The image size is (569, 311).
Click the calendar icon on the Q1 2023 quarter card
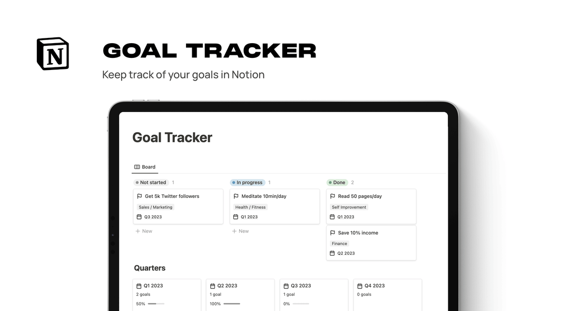[x=139, y=285]
